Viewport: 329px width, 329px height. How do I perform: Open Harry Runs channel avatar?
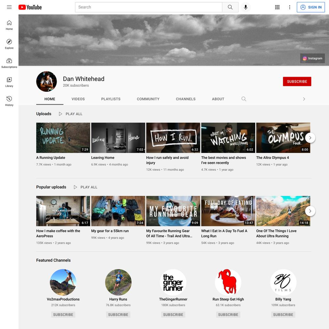(x=118, y=282)
